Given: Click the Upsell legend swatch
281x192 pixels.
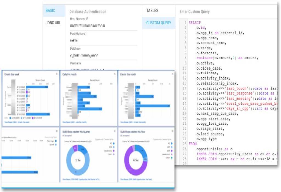Looking at the screenshot, I should 56,145.
